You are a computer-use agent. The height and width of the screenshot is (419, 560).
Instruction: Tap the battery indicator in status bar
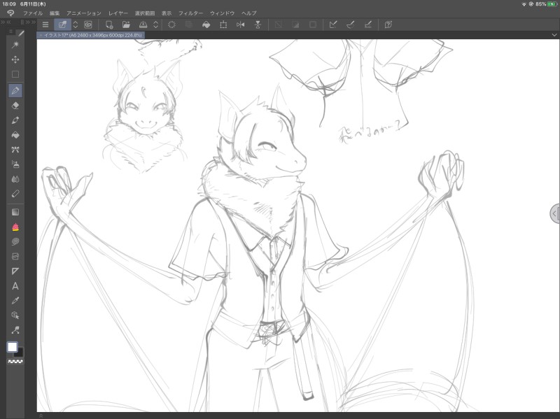(x=552, y=4)
